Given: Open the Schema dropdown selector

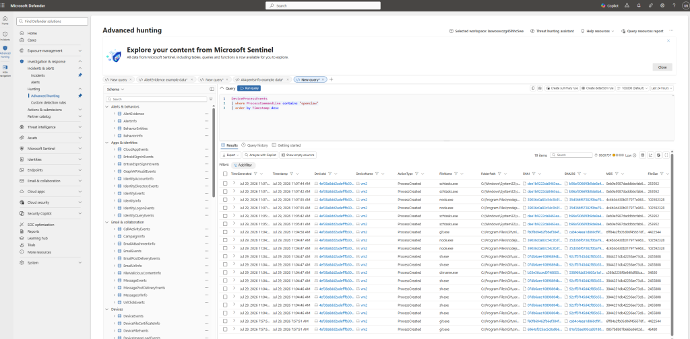Looking at the screenshot, I should [116, 89].
